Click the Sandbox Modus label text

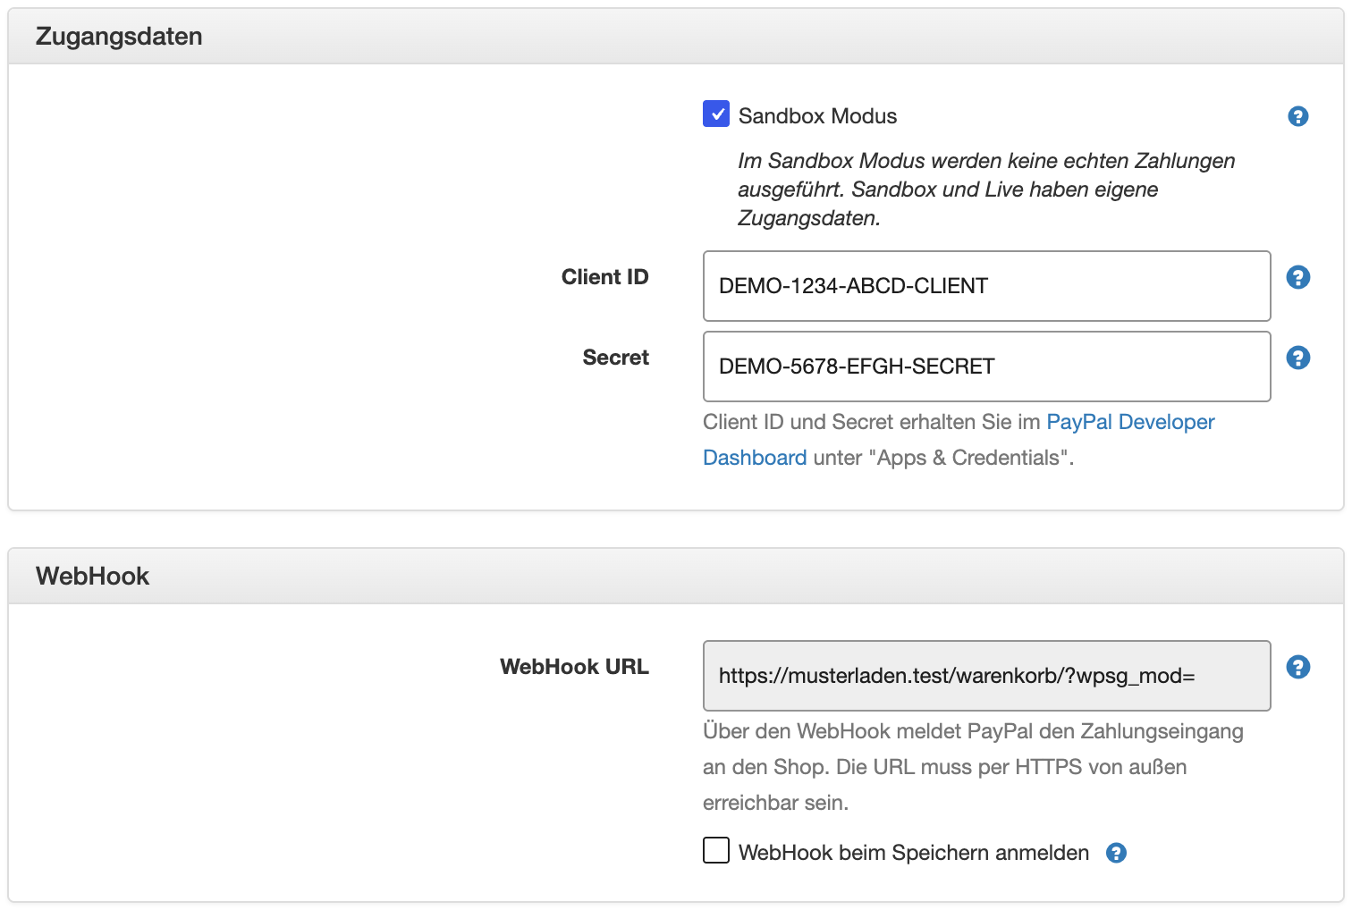(817, 116)
